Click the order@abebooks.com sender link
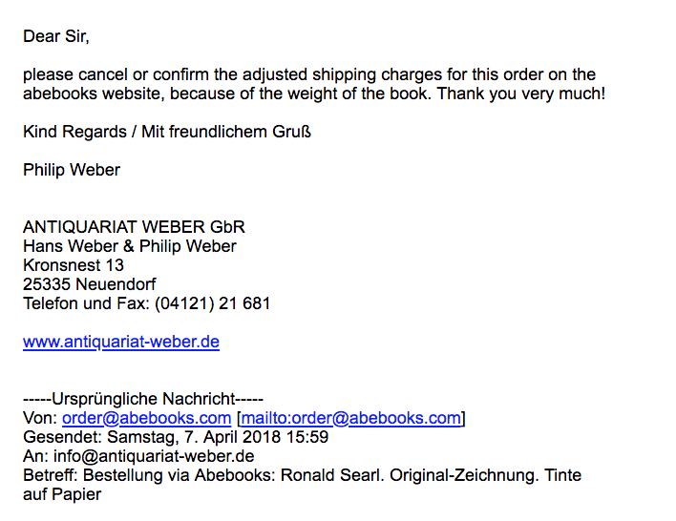The width and height of the screenshot is (676, 521). pos(147,418)
